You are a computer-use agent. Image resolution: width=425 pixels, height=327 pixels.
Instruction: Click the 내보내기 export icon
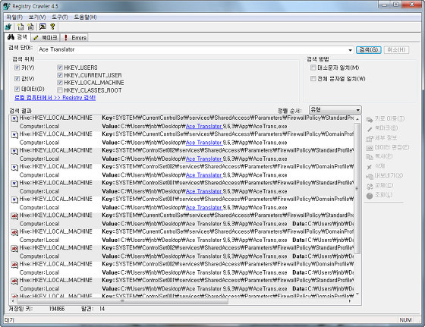[x=370, y=176]
